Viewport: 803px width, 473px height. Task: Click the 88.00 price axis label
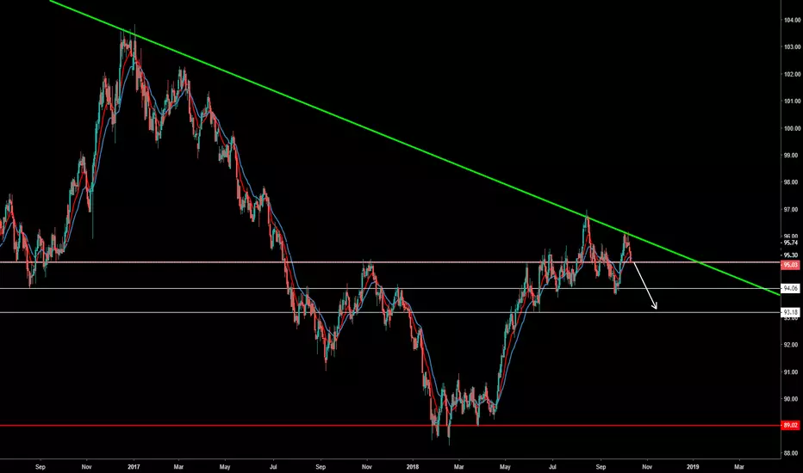pos(791,453)
